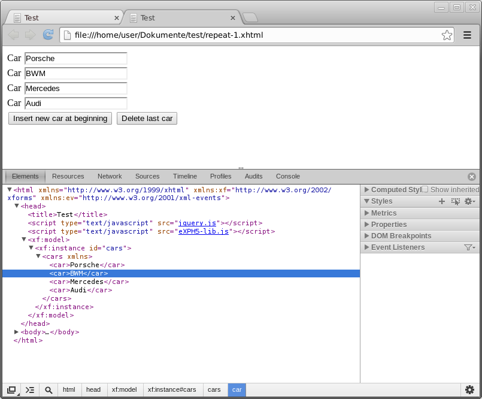Close the DevTools panel
The image size is (482, 399).
tap(472, 177)
